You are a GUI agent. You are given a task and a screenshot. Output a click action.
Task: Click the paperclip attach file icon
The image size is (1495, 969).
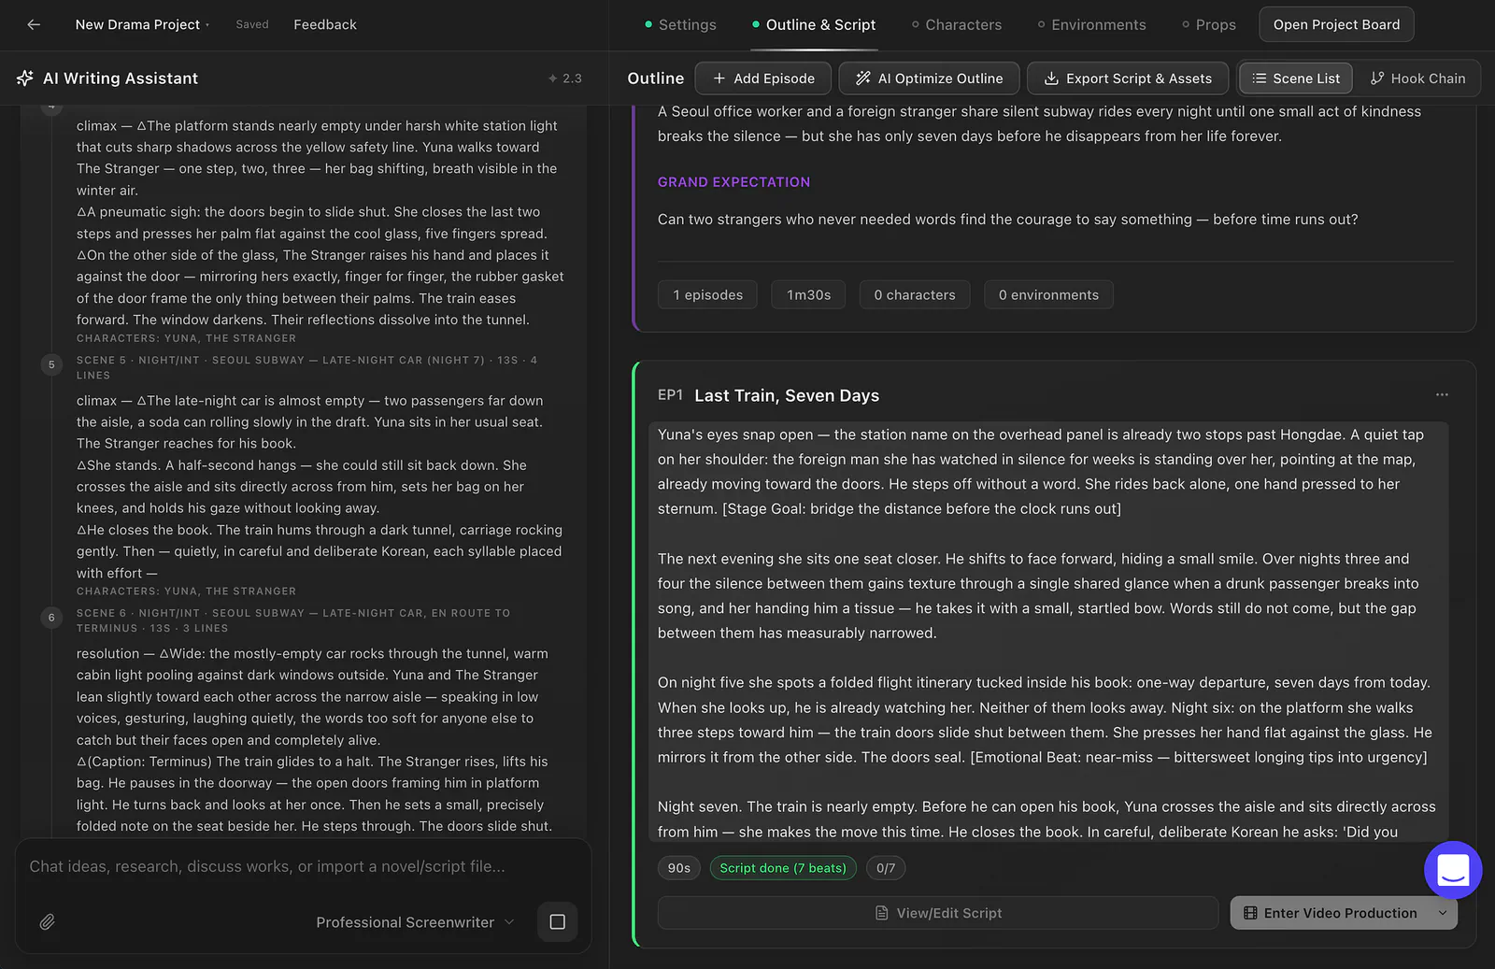click(x=47, y=922)
